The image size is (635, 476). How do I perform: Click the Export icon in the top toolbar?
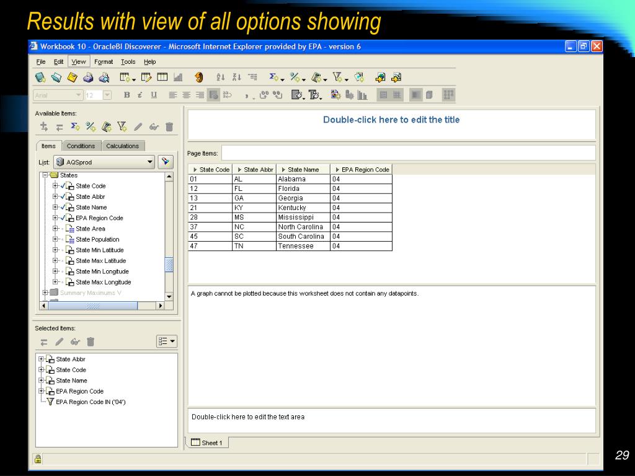pos(380,77)
